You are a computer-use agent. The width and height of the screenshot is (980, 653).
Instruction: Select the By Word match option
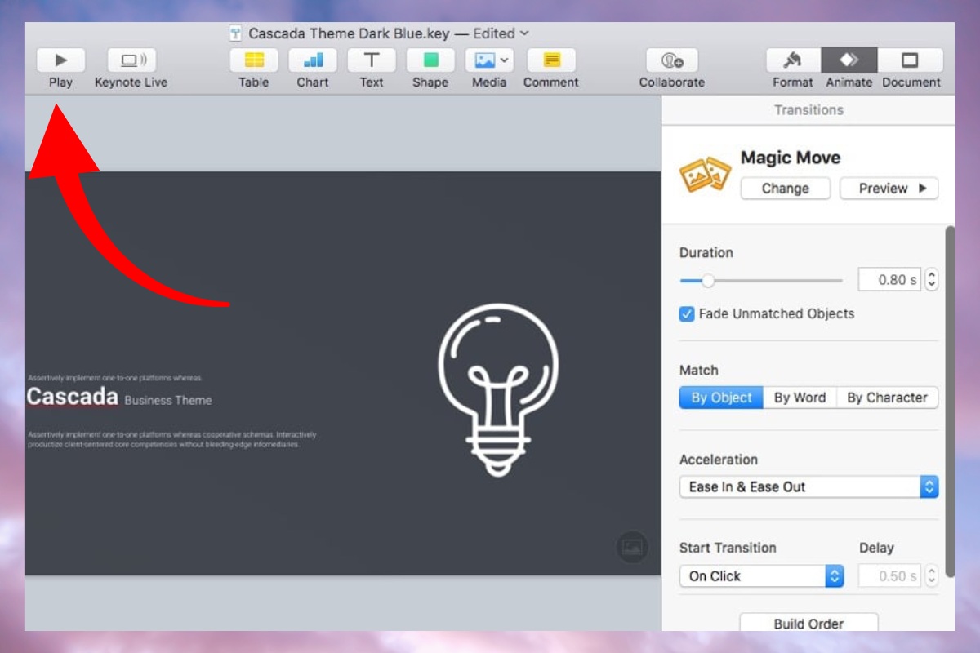pyautogui.click(x=800, y=398)
